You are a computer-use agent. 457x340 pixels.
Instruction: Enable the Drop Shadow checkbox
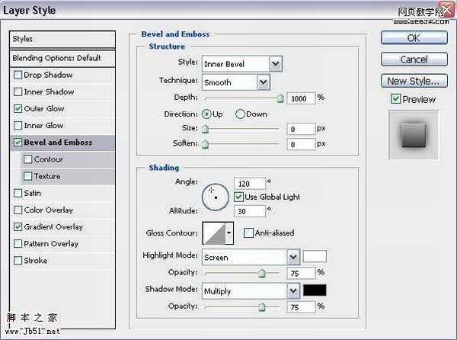coord(18,75)
